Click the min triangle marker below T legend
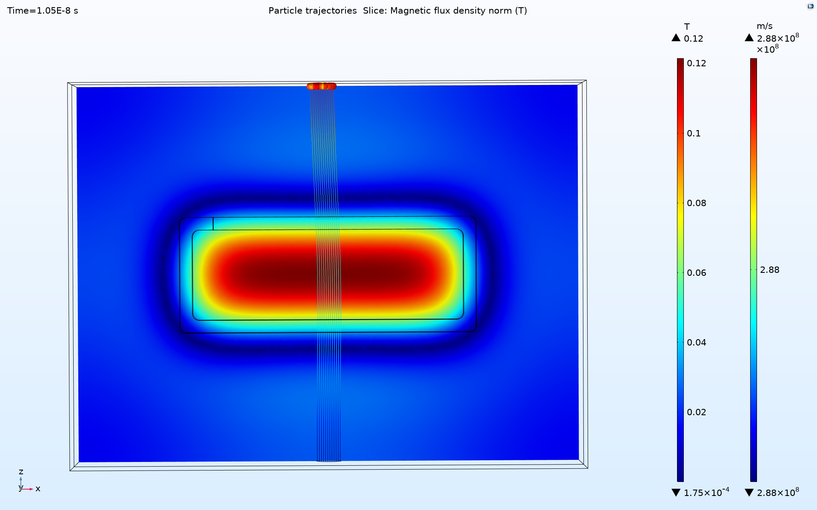This screenshot has height=510, width=817. point(676,493)
